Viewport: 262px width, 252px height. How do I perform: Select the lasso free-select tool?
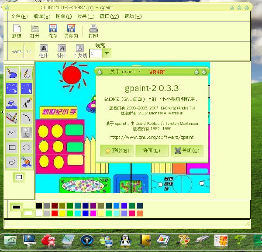[12, 88]
